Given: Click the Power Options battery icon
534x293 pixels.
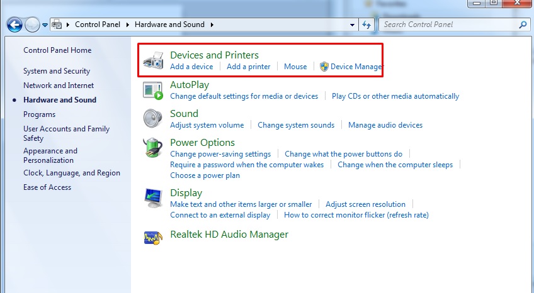Looking at the screenshot, I should point(152,148).
